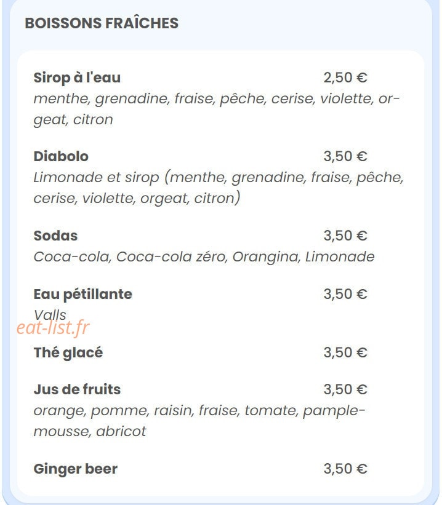Select the Sirop à l'eau item
Image resolution: width=442 pixels, height=505 pixels.
tap(77, 78)
